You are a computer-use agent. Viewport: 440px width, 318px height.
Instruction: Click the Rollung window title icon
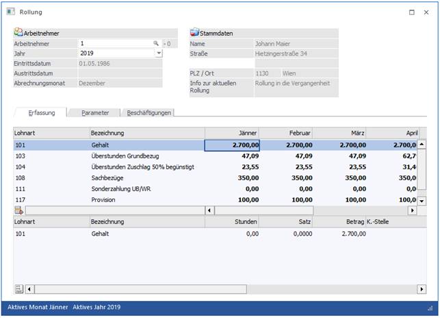(11, 12)
